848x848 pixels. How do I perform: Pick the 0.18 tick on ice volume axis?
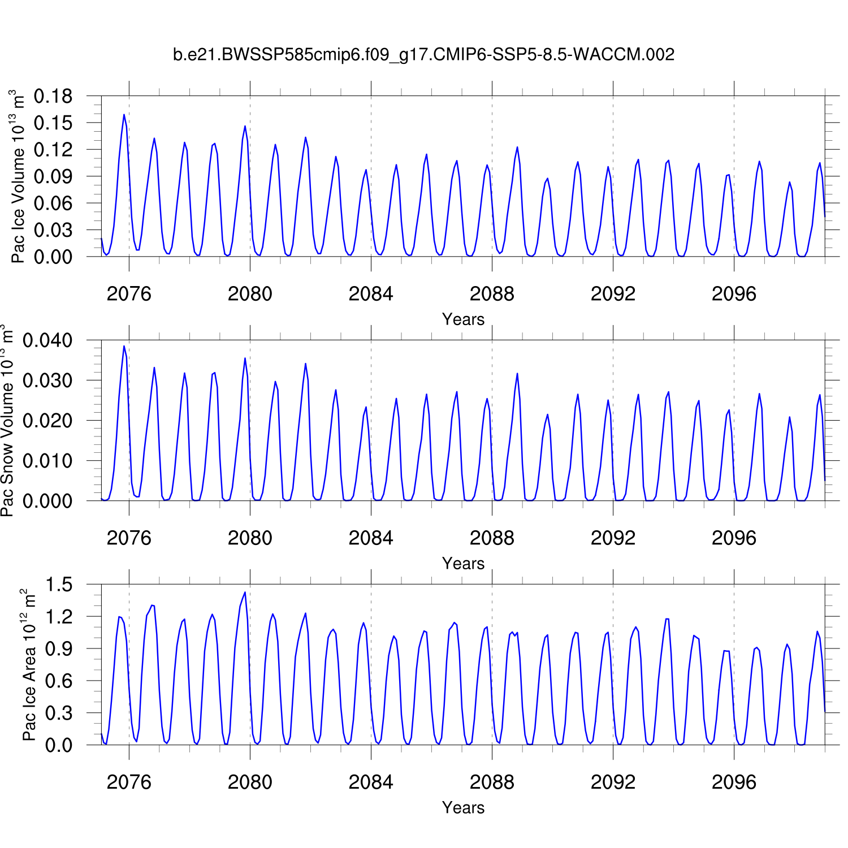pyautogui.click(x=53, y=97)
